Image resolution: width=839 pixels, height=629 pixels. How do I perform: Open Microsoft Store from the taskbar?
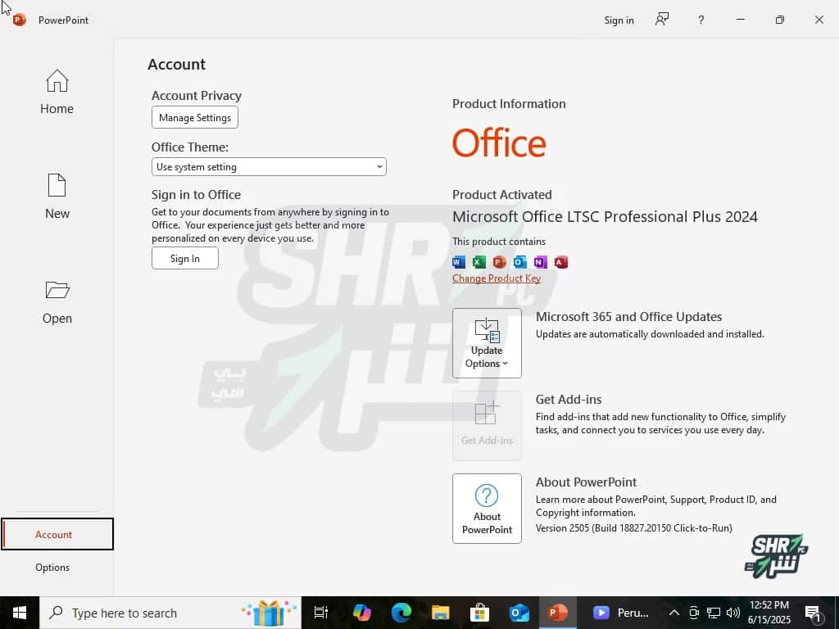pyautogui.click(x=479, y=613)
